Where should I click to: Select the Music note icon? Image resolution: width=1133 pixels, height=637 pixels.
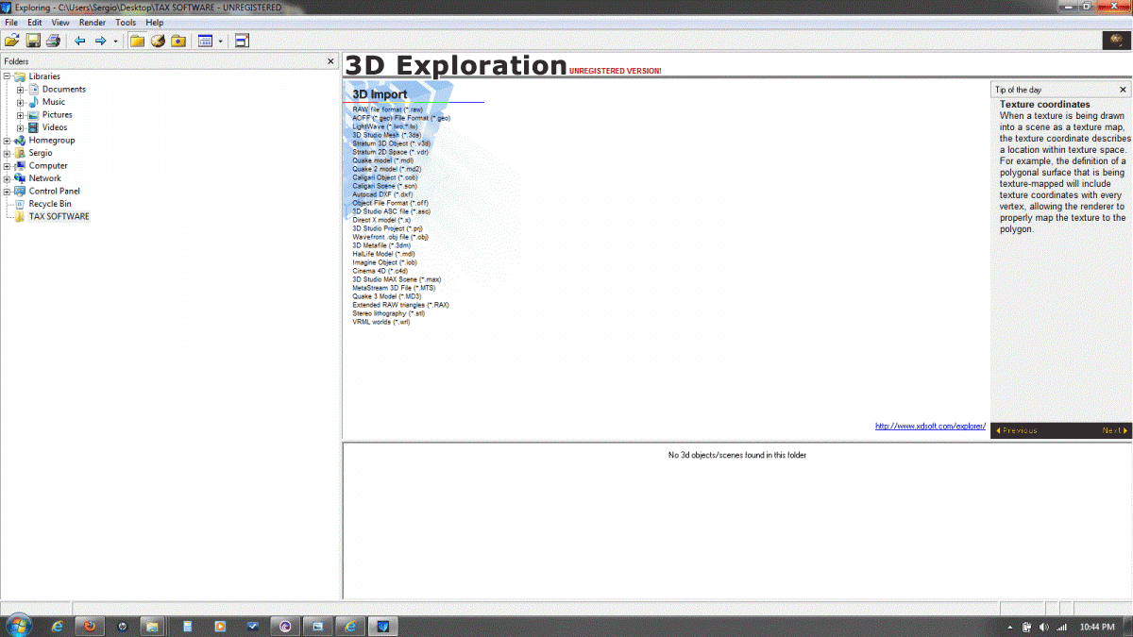point(33,102)
